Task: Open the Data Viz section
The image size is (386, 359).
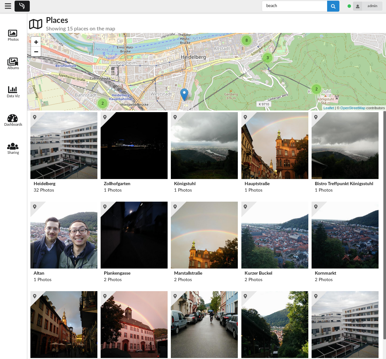Action: [13, 91]
